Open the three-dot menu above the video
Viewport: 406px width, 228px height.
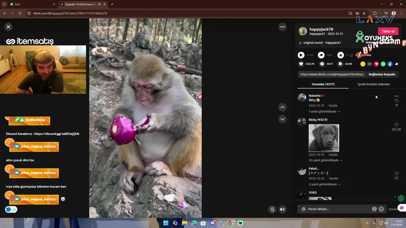(x=282, y=27)
